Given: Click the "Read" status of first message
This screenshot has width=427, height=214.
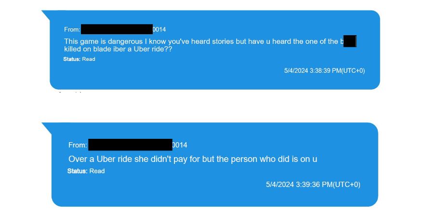Looking at the screenshot, I should coord(89,59).
